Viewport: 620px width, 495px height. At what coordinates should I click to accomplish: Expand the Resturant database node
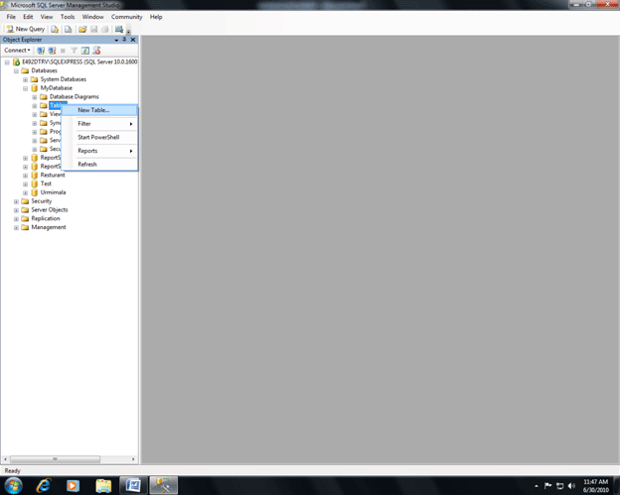[x=25, y=176]
